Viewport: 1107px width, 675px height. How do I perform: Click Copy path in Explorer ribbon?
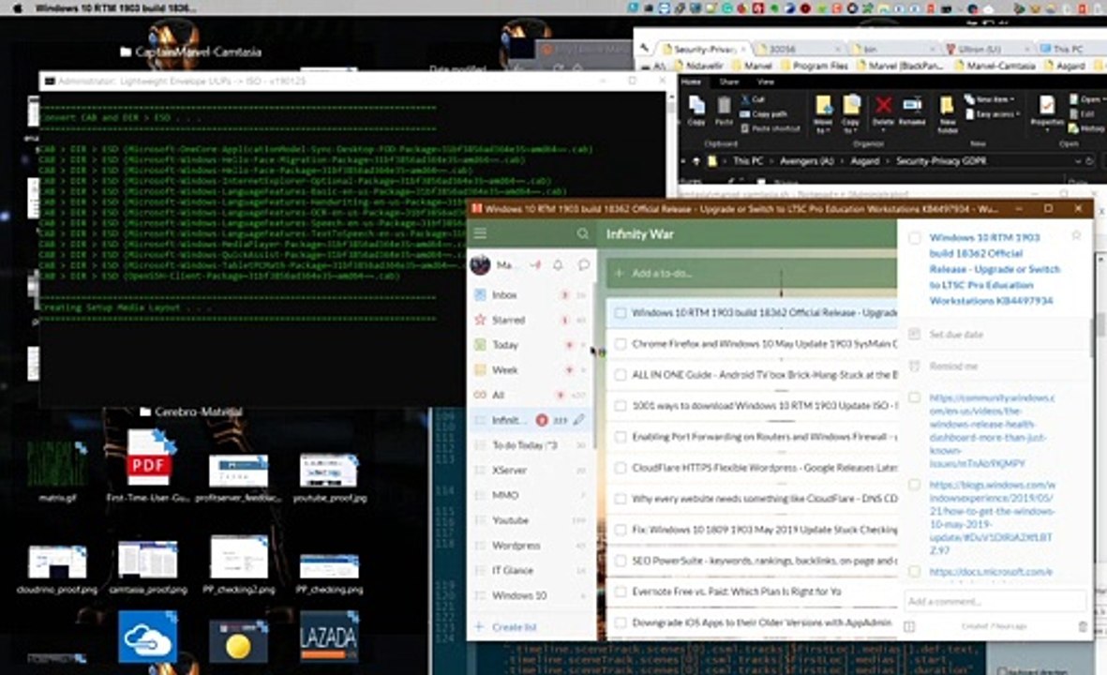pyautogui.click(x=763, y=113)
